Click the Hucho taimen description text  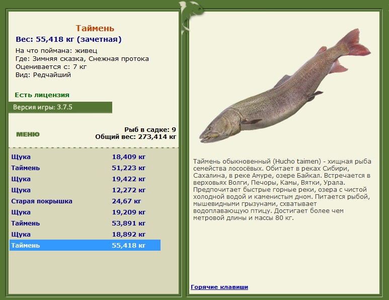[x=282, y=190]
